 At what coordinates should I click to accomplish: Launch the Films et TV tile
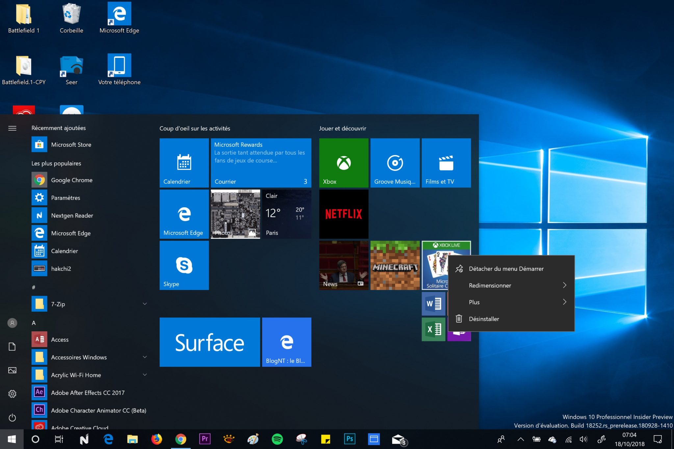(x=446, y=163)
